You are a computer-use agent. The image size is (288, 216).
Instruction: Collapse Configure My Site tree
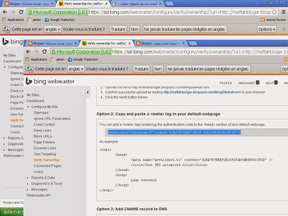click(28, 107)
